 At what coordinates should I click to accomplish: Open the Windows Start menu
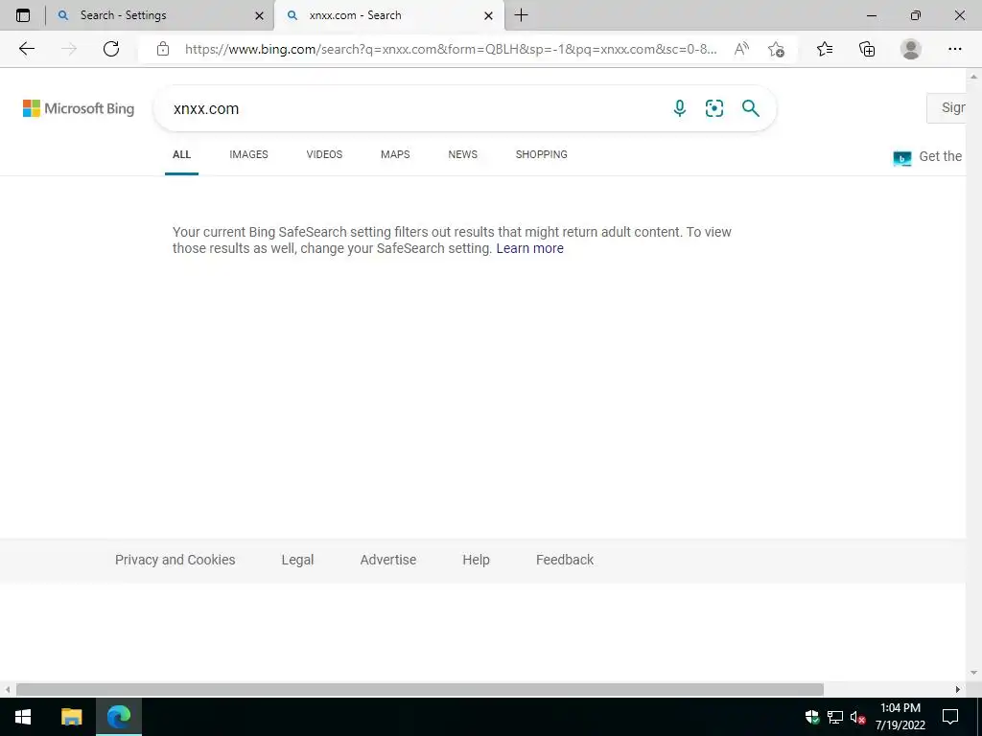(x=23, y=717)
